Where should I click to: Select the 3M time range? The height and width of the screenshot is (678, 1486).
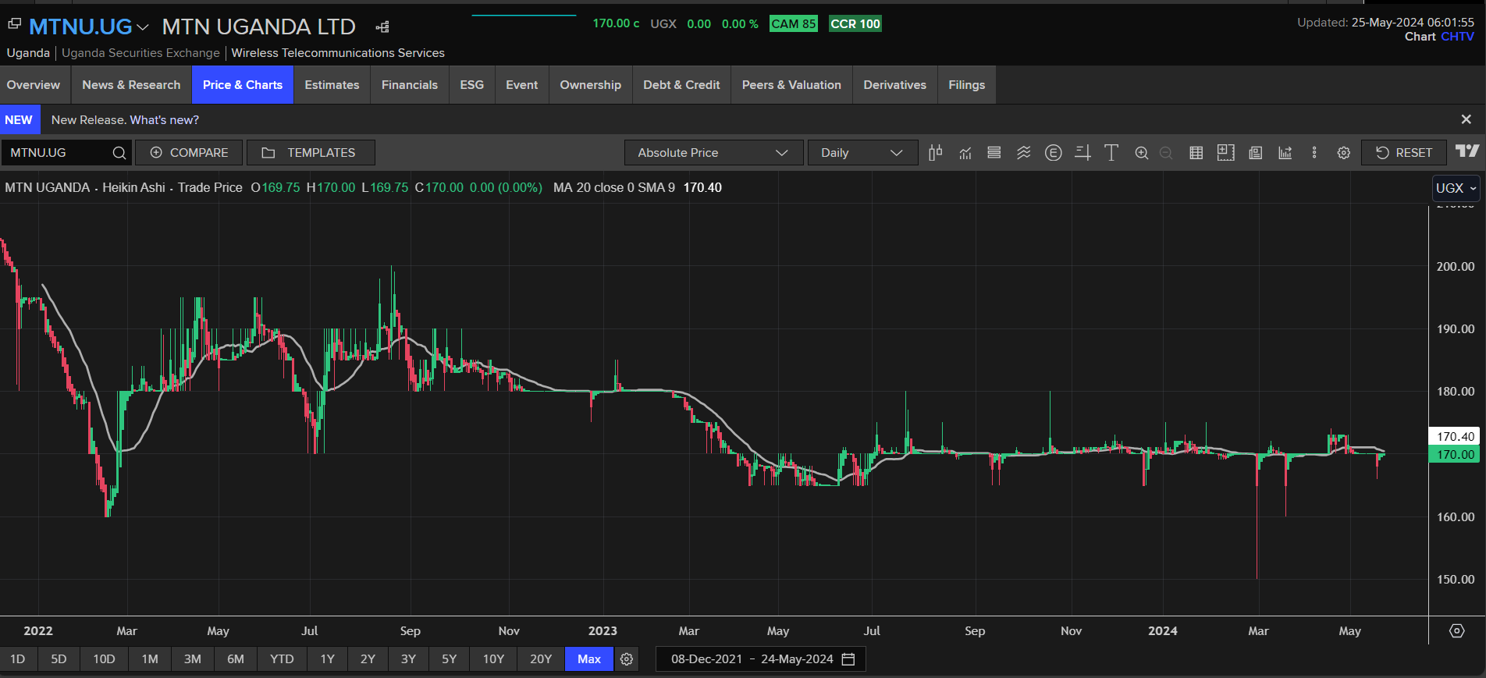[193, 659]
